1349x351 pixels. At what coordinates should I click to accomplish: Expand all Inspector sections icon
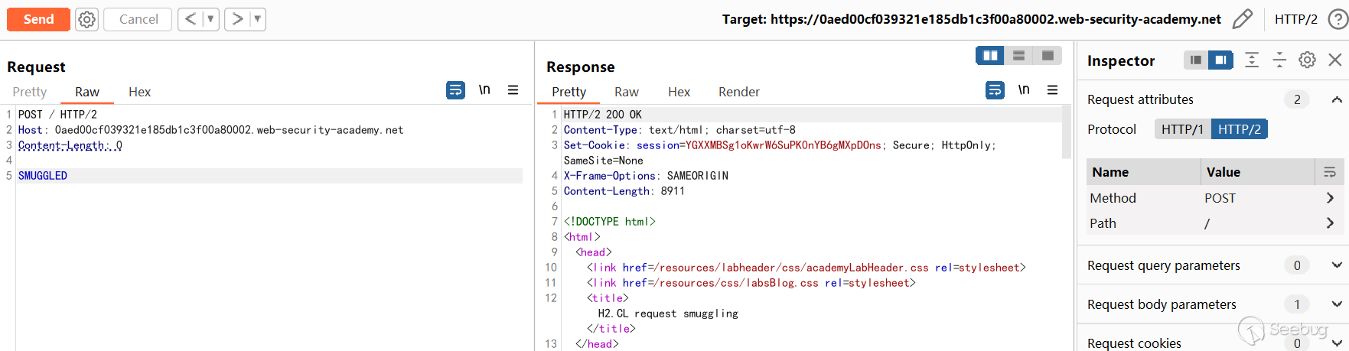1252,60
